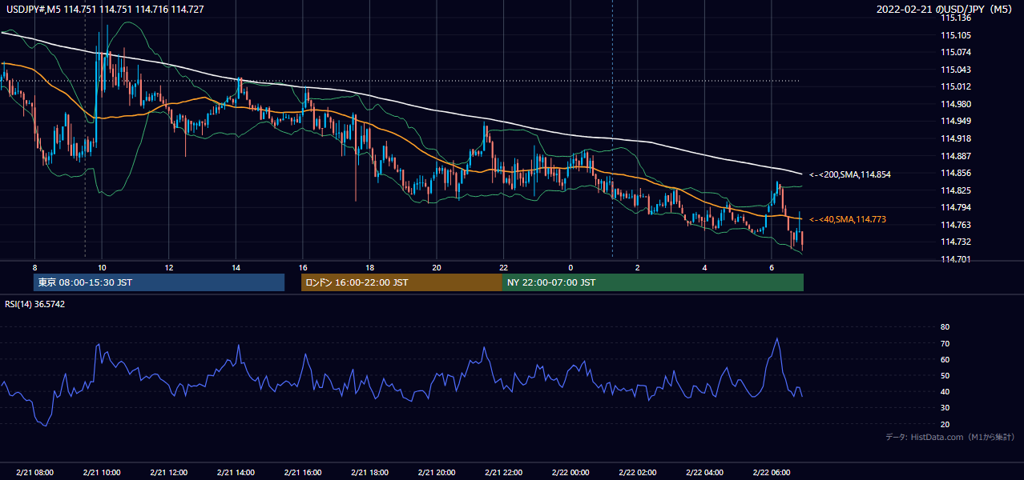1024x480 pixels.
Task: Click the HistData.com data source credit
Action: tap(949, 437)
